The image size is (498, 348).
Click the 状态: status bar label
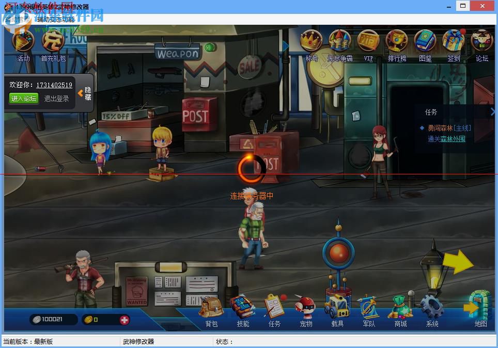(224, 342)
